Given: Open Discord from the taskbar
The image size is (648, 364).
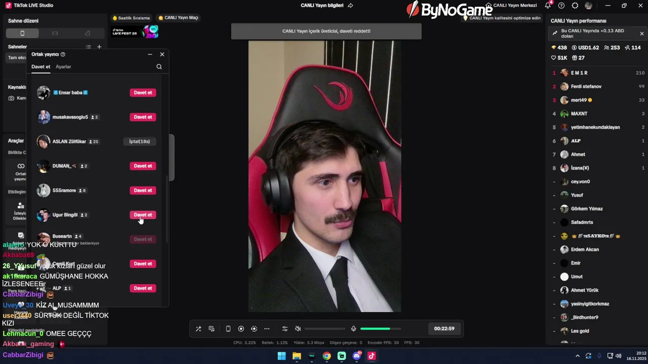Looking at the screenshot, I should [357, 356].
